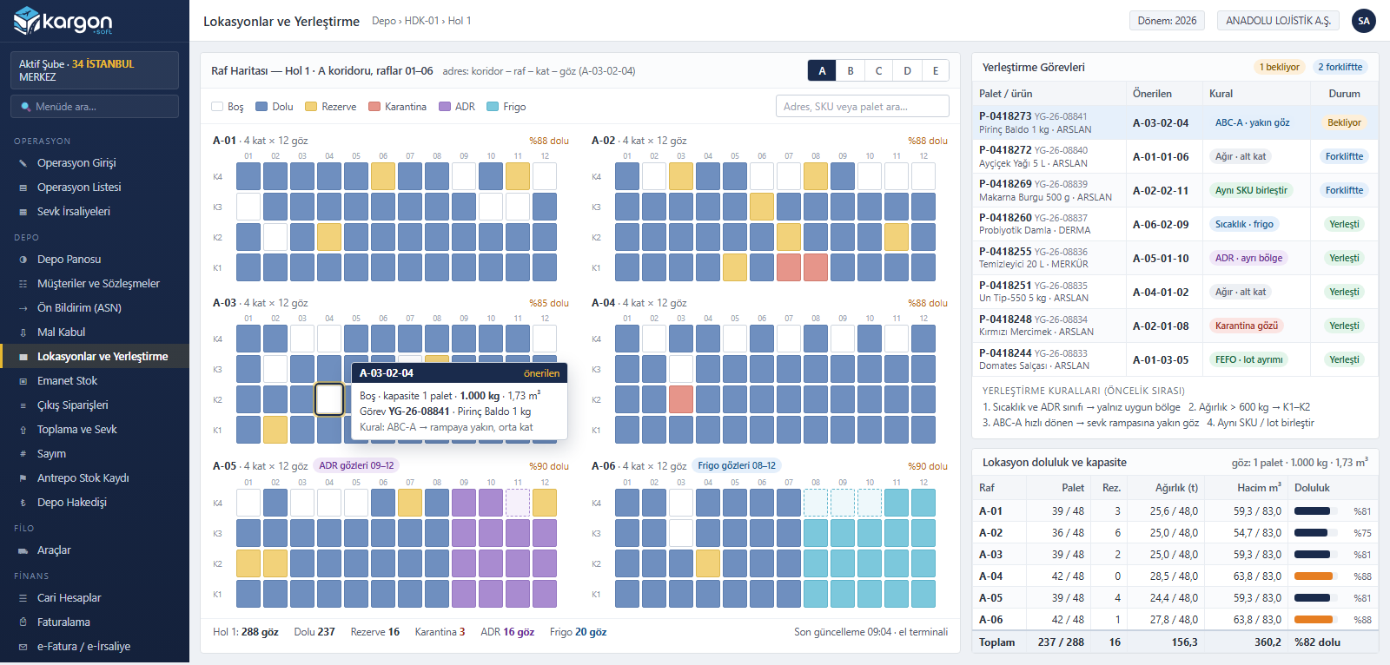The image size is (1390, 665).
Task: Toggle the ADR legend filter
Action: (x=457, y=107)
